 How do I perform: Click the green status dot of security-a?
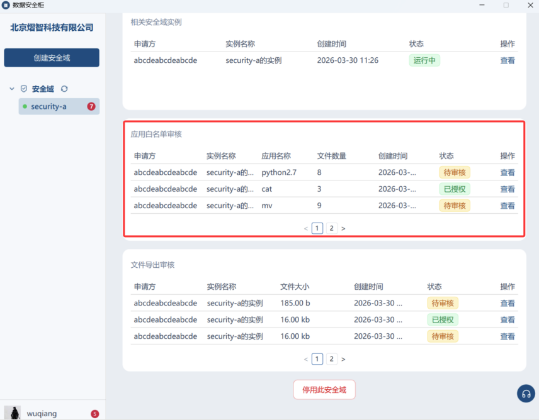click(25, 106)
